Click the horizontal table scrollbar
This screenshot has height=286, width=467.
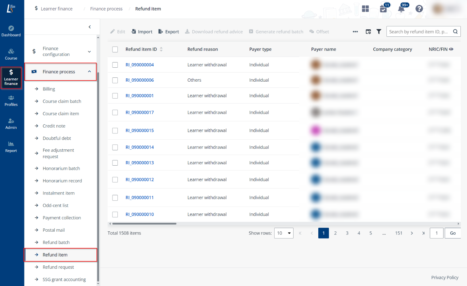(x=144, y=224)
